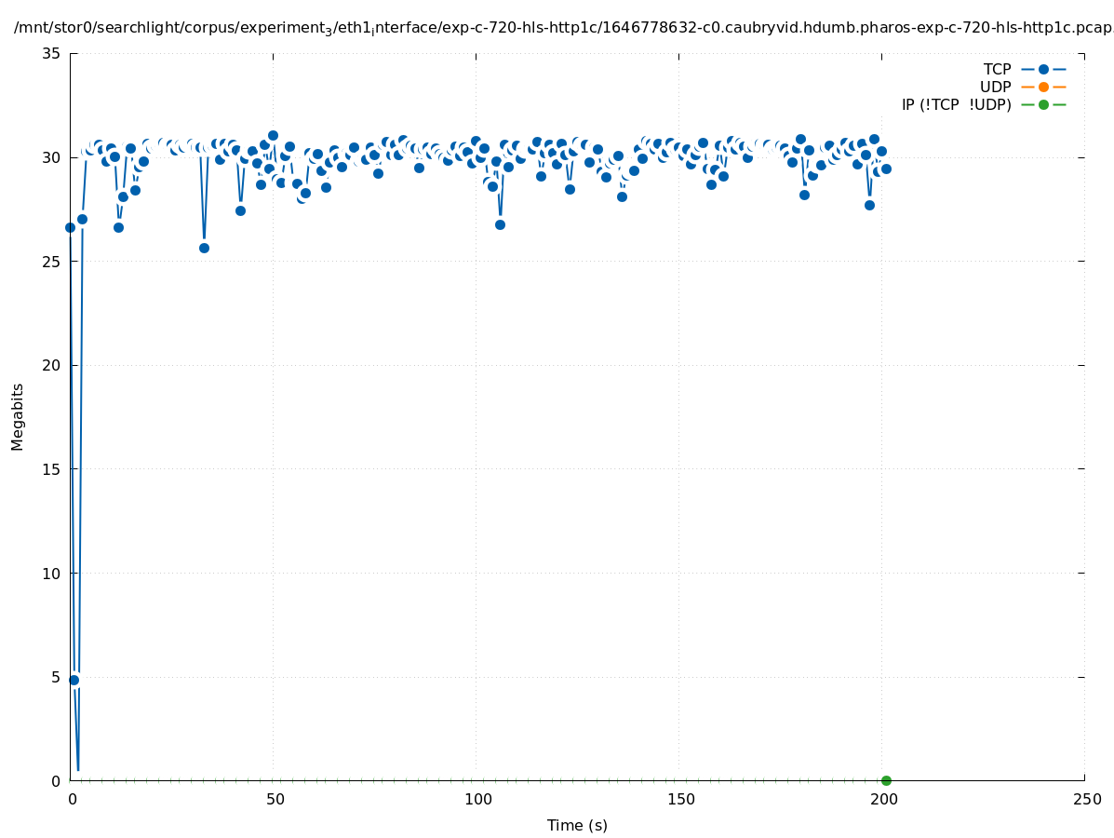Toggle the TCP series via its legend label
The width and height of the screenshot is (1114, 838).
(997, 69)
